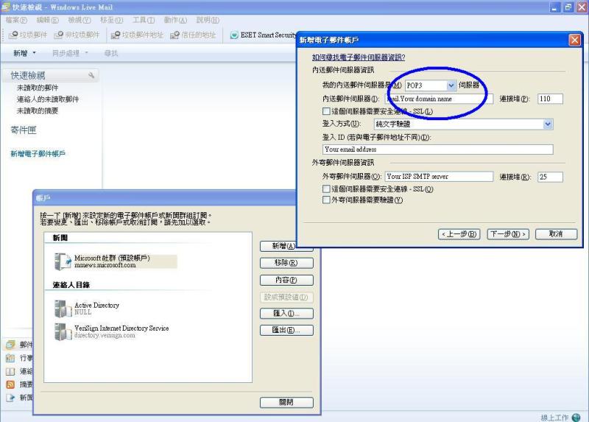Click the 關閉 button in accounts dialog

point(286,402)
